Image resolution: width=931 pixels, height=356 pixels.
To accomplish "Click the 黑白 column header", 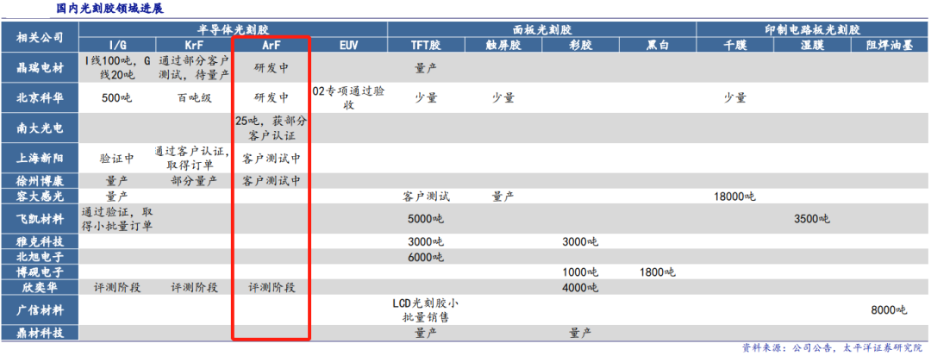I will pyautogui.click(x=657, y=45).
